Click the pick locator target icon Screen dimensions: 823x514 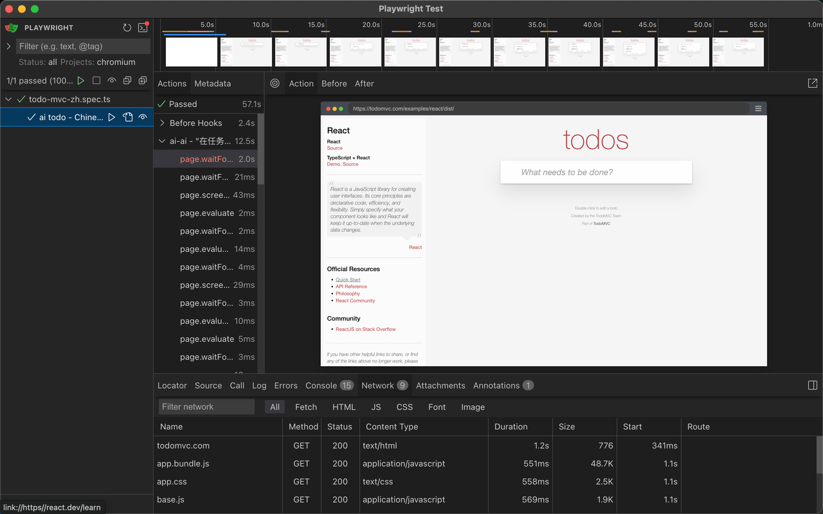click(x=275, y=84)
